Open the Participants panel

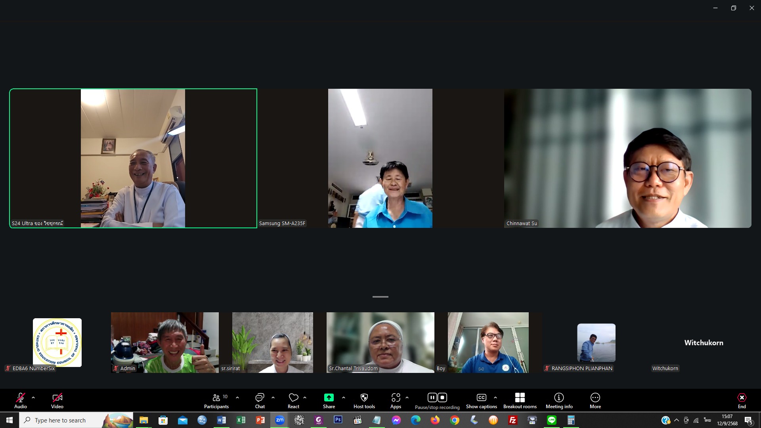point(216,400)
